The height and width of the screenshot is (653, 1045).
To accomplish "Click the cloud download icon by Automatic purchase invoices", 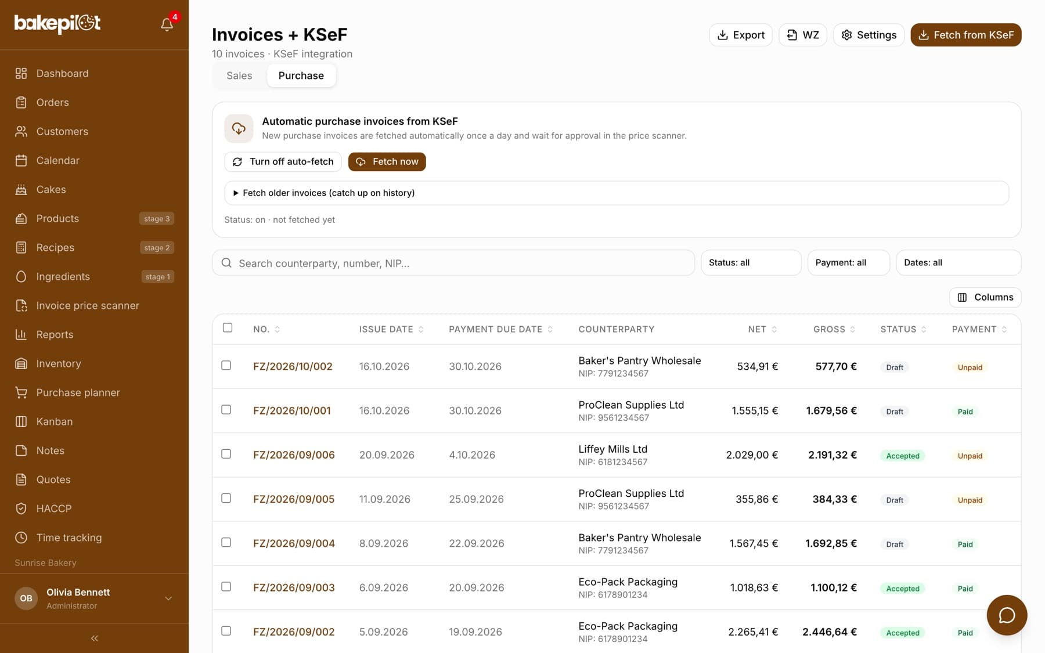I will pos(239,128).
